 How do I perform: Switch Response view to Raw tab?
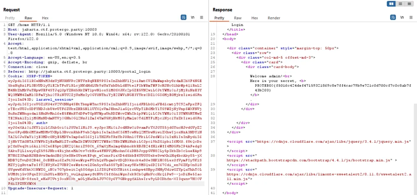(237, 18)
